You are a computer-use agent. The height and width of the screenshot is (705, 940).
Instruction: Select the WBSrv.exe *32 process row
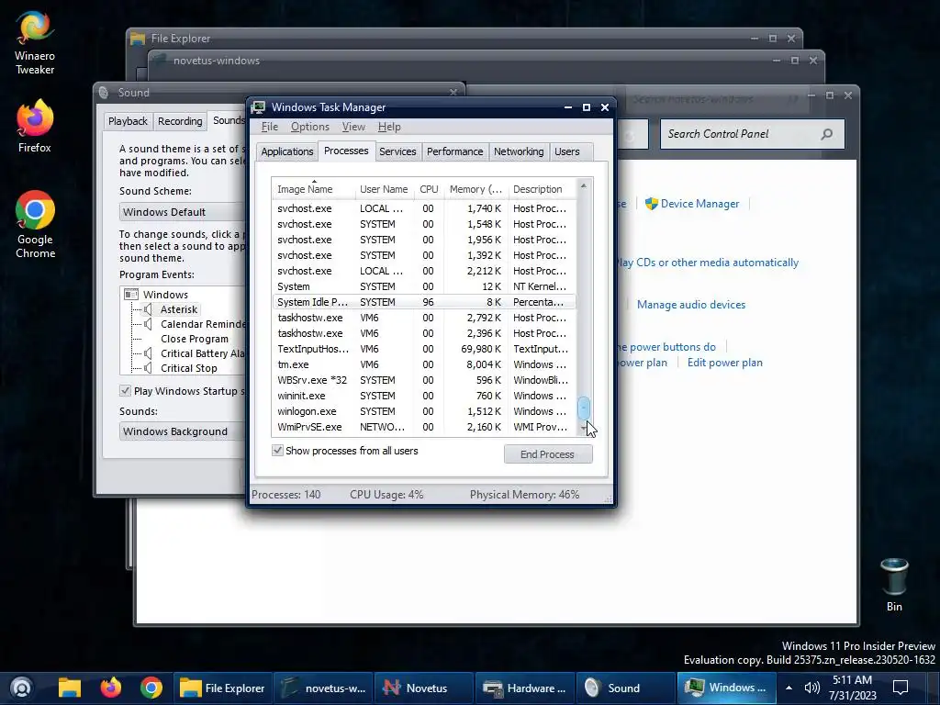click(424, 380)
